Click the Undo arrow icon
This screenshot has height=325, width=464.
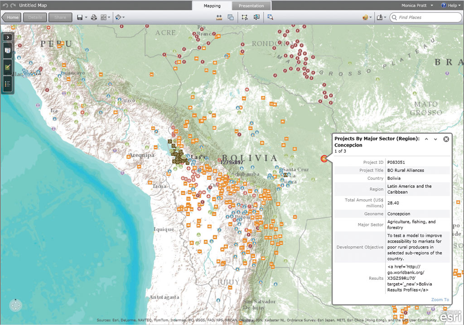[5, 5]
